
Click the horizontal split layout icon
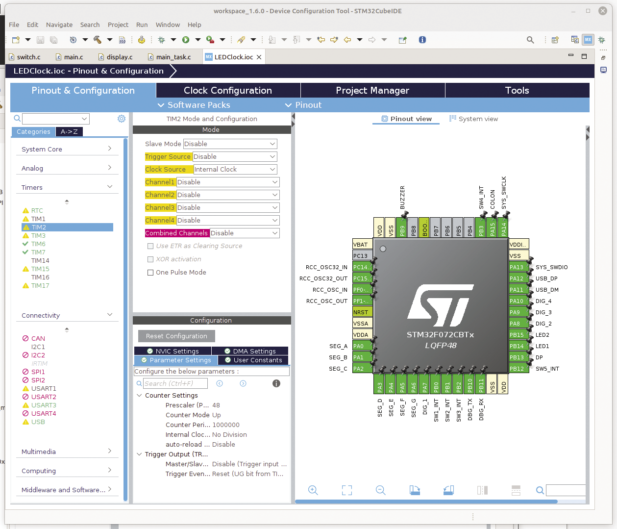point(516,490)
